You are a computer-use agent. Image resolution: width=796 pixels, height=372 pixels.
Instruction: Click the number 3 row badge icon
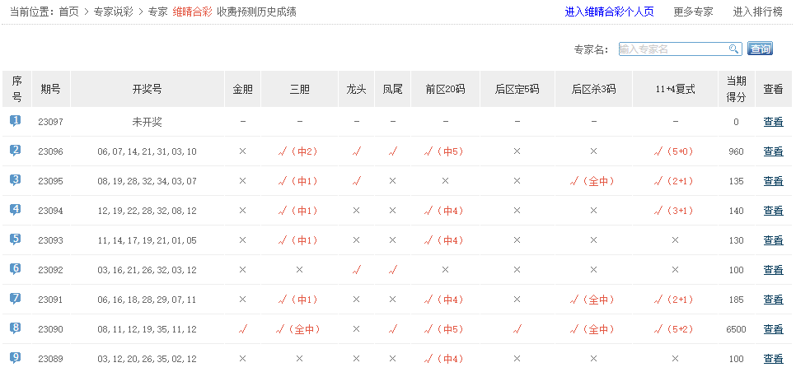click(16, 180)
